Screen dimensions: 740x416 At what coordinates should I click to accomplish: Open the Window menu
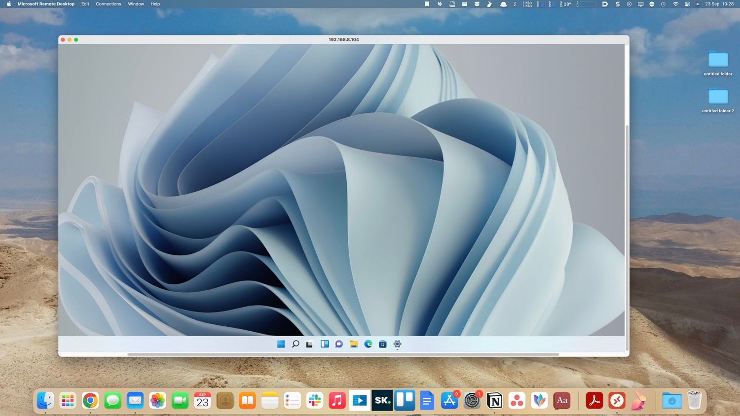(x=136, y=4)
